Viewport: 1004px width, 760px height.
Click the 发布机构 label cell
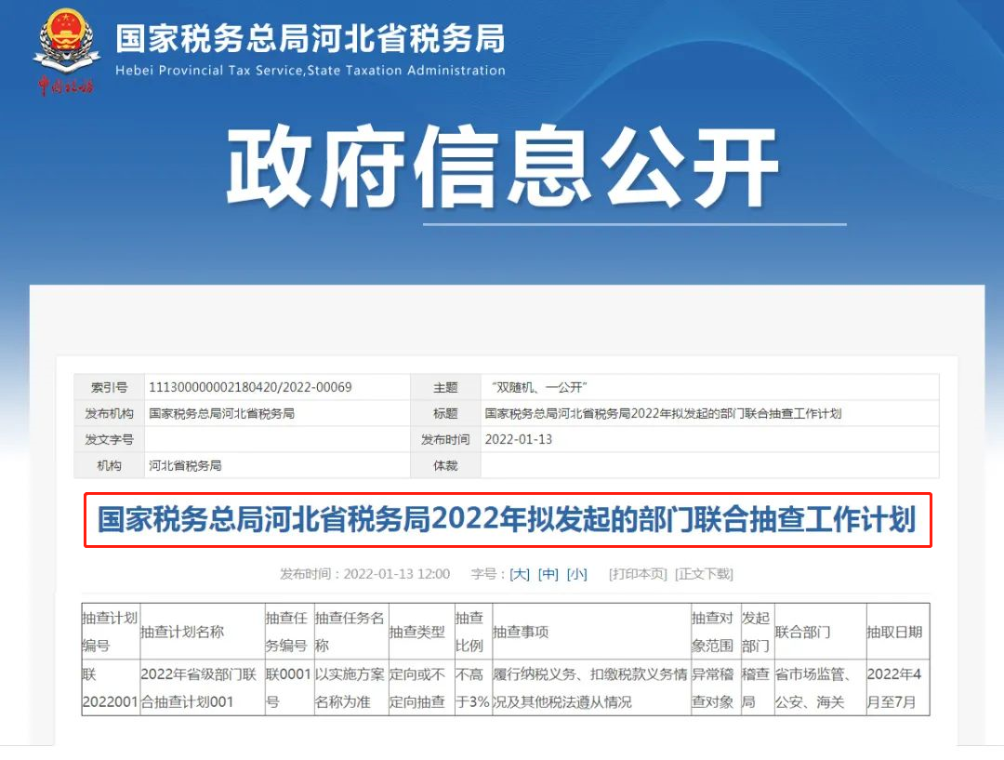110,413
